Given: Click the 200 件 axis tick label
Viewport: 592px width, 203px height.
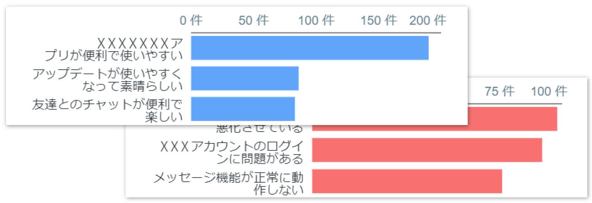Looking at the screenshot, I should pyautogui.click(x=428, y=20).
